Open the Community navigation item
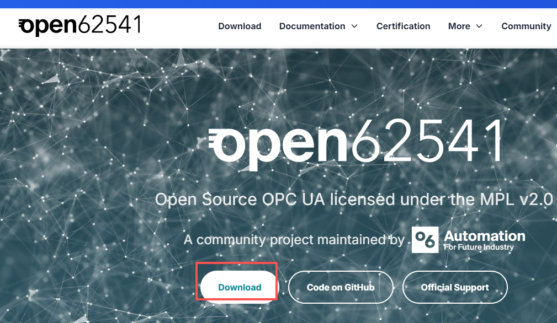 pos(526,26)
